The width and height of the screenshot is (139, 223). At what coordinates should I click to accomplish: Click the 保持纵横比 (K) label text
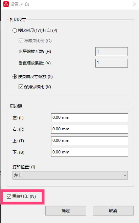click(38, 87)
